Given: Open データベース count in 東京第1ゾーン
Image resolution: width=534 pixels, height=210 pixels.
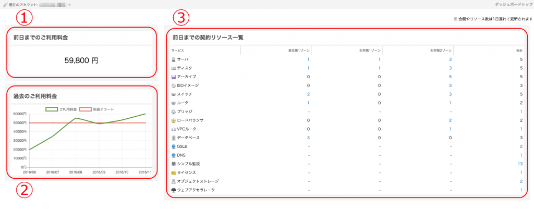Looking at the screenshot, I should click(308, 138).
